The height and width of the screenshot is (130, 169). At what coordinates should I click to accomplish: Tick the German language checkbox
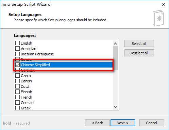pos(17,102)
